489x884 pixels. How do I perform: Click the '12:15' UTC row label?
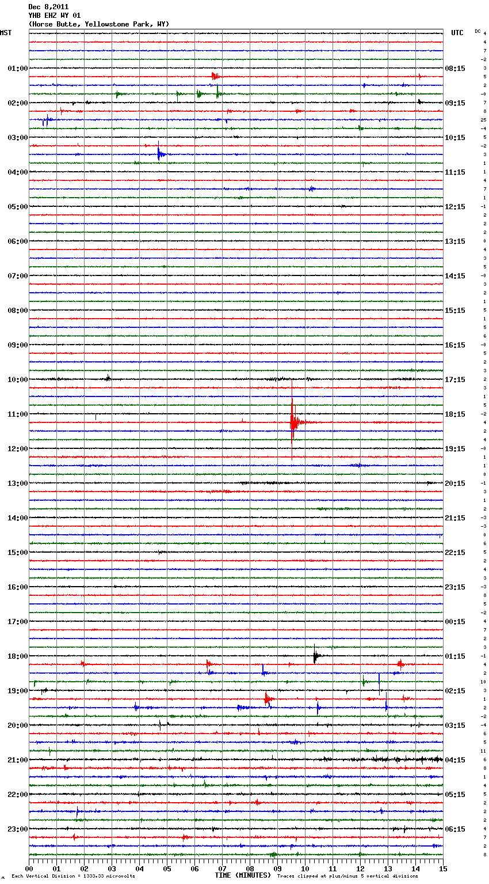[455, 207]
